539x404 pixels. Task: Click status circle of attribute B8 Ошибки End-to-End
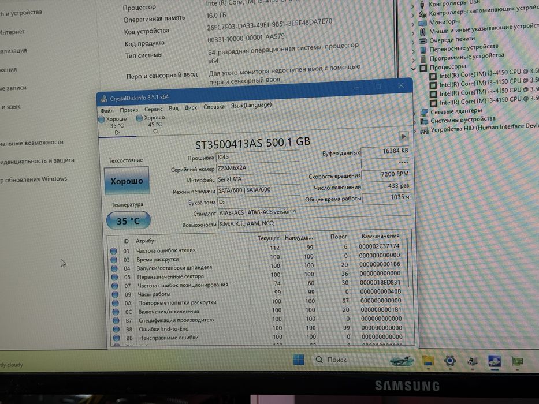click(117, 329)
